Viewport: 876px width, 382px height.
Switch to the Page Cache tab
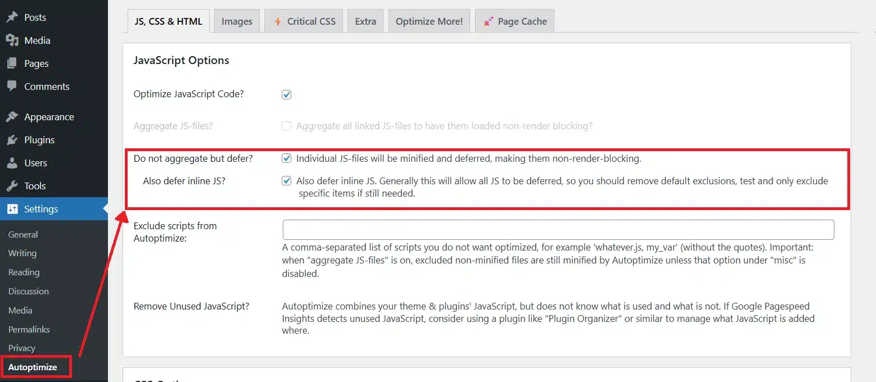point(514,21)
